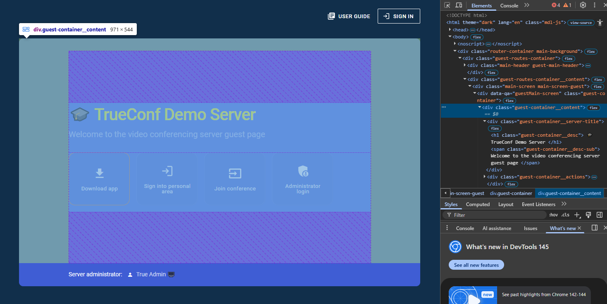The height and width of the screenshot is (304, 607).
Task: Toggle the .cls element classes panel
Action: [x=565, y=215]
